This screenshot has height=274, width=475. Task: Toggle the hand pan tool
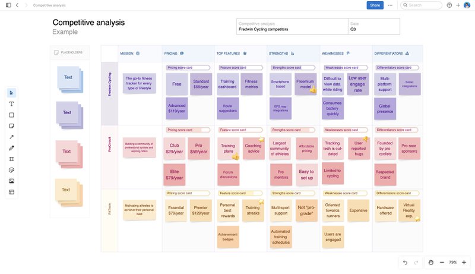tap(432, 262)
